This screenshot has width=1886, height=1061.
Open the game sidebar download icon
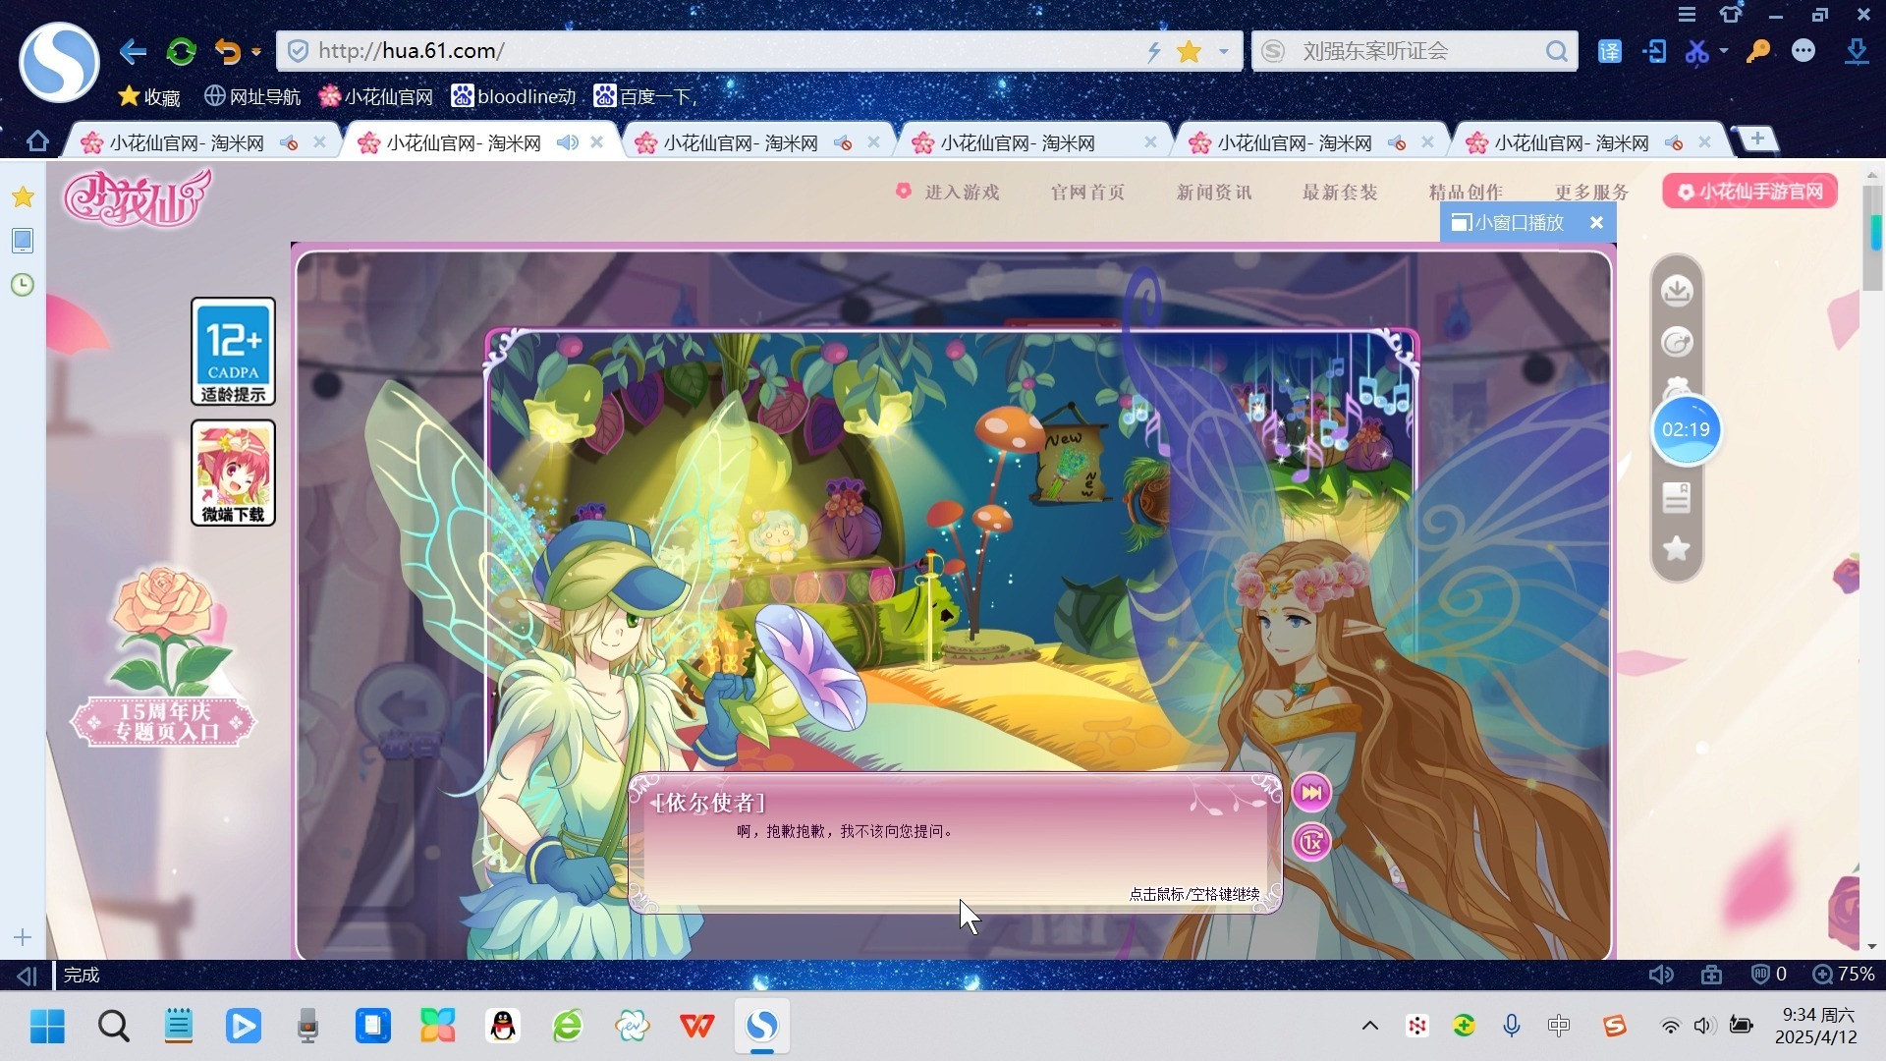click(1676, 290)
